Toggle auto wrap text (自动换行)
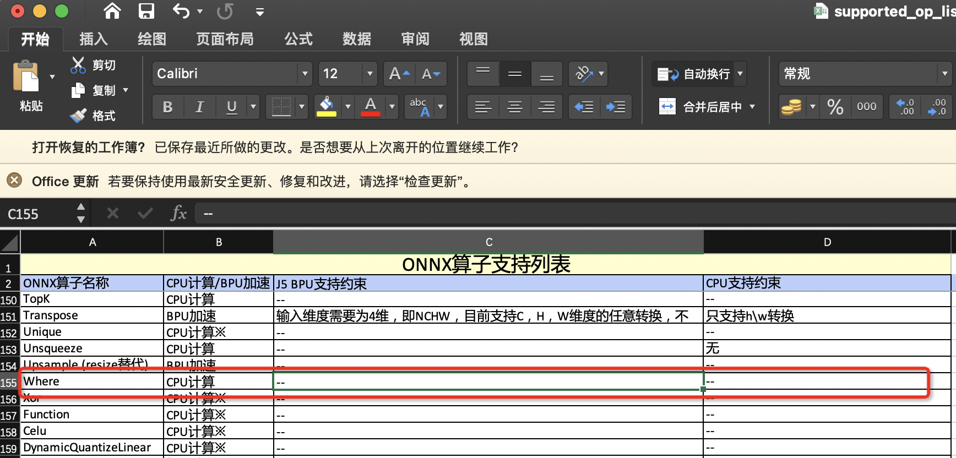Viewport: 956px width, 458px height. [x=694, y=74]
